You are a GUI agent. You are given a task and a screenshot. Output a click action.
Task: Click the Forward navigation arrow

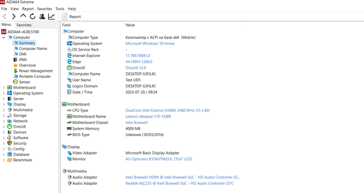14,16
